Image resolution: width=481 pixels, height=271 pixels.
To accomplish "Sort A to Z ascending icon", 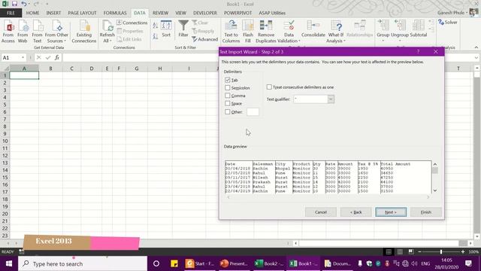I will (156, 26).
